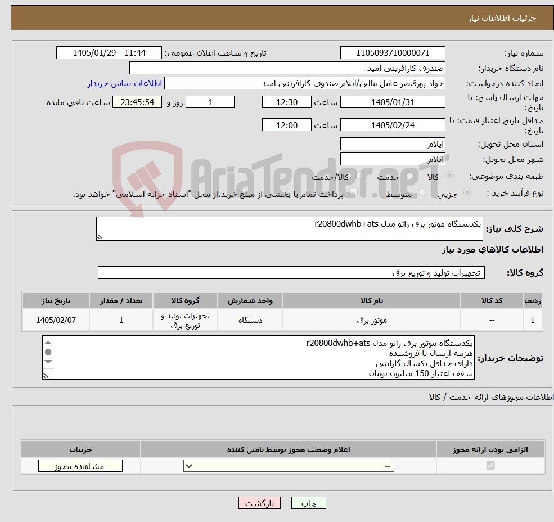Click the گروه کالا column header
Viewport: 554px width, 522px height.
click(186, 300)
